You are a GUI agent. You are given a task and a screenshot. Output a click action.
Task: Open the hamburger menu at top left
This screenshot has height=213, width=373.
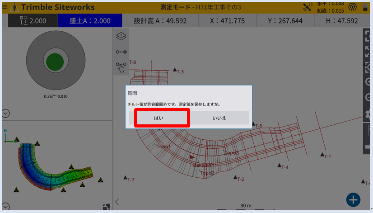pos(5,7)
